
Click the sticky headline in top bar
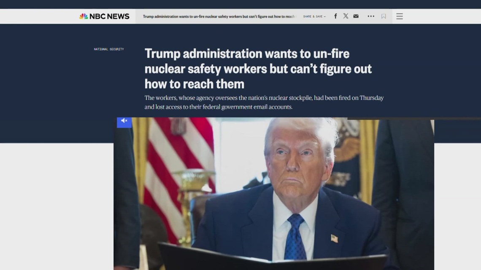click(x=219, y=16)
